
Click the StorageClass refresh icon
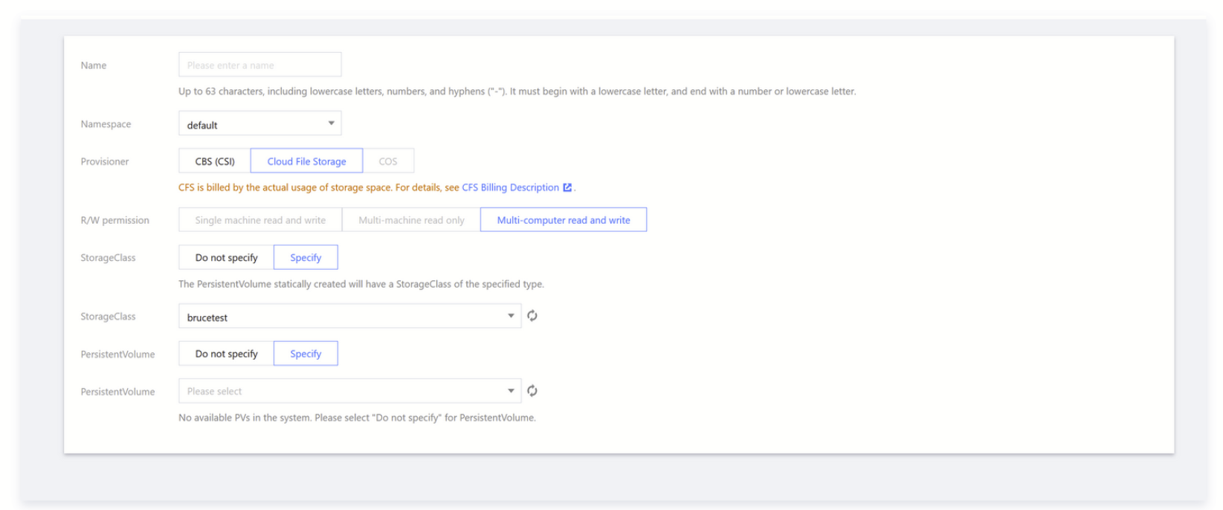(x=532, y=316)
